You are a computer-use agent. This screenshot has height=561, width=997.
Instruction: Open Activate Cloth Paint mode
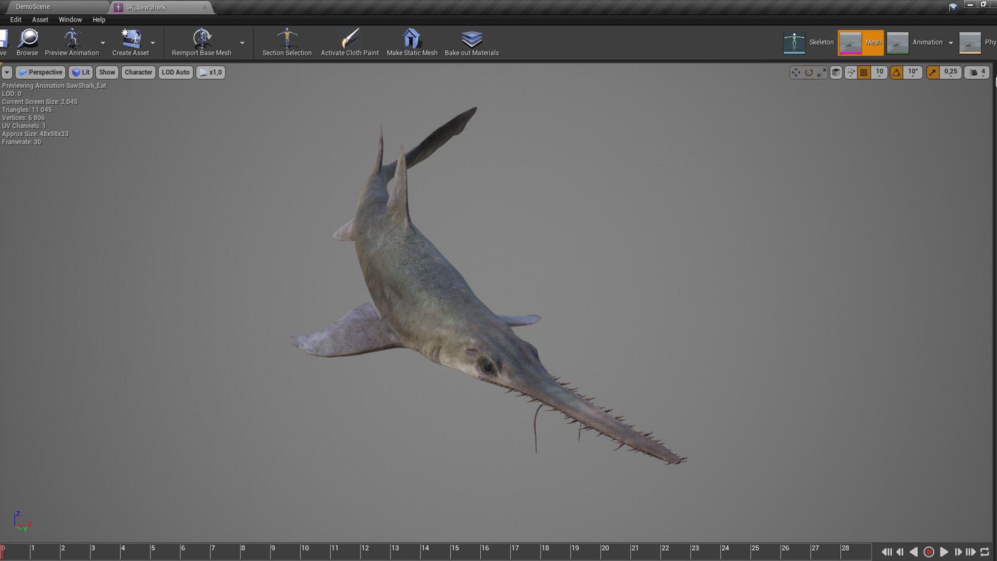(x=350, y=42)
